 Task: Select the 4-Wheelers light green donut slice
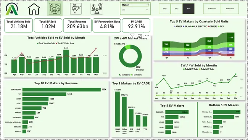[128, 47]
